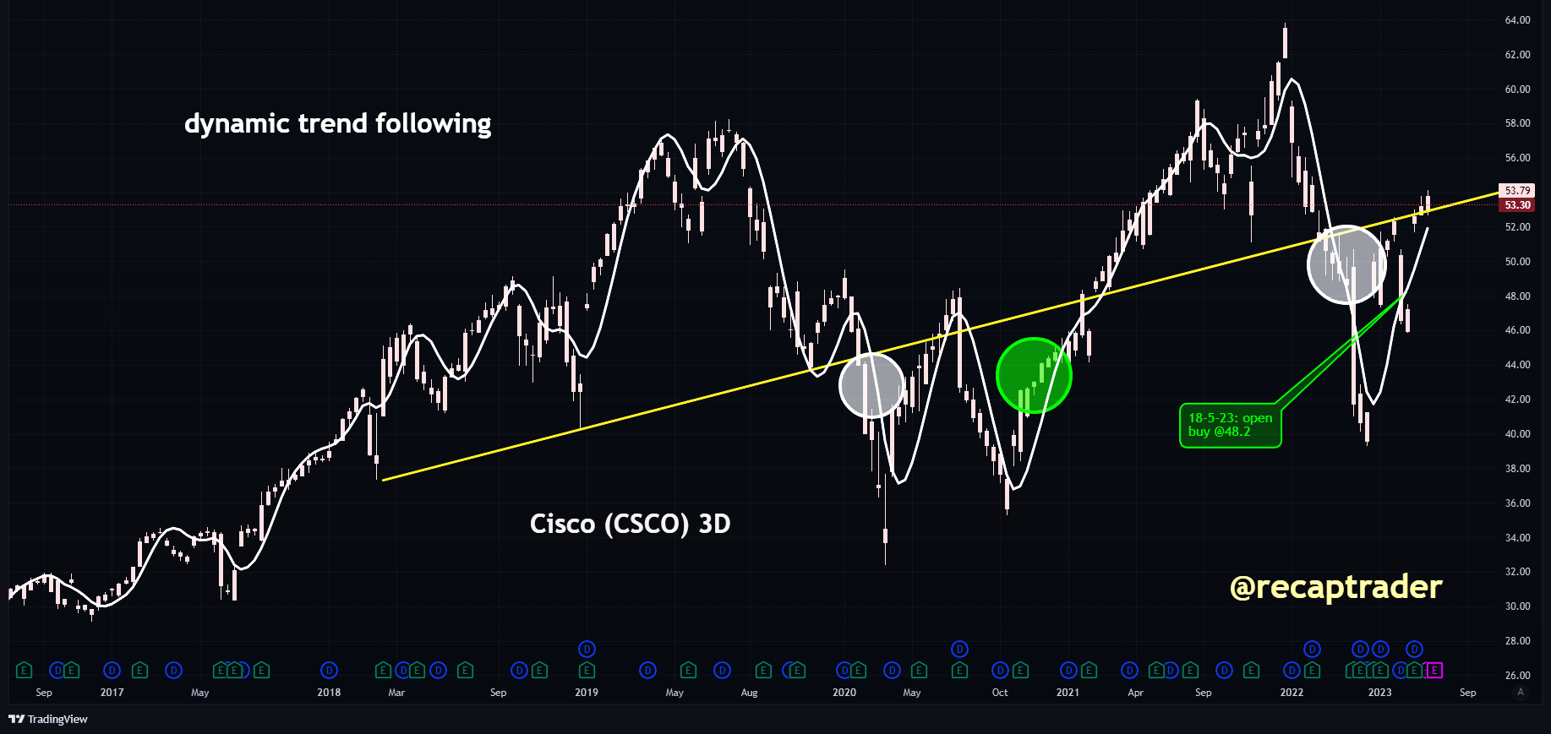Select the 'Cisco (CSCO) 3D' text label

(630, 525)
